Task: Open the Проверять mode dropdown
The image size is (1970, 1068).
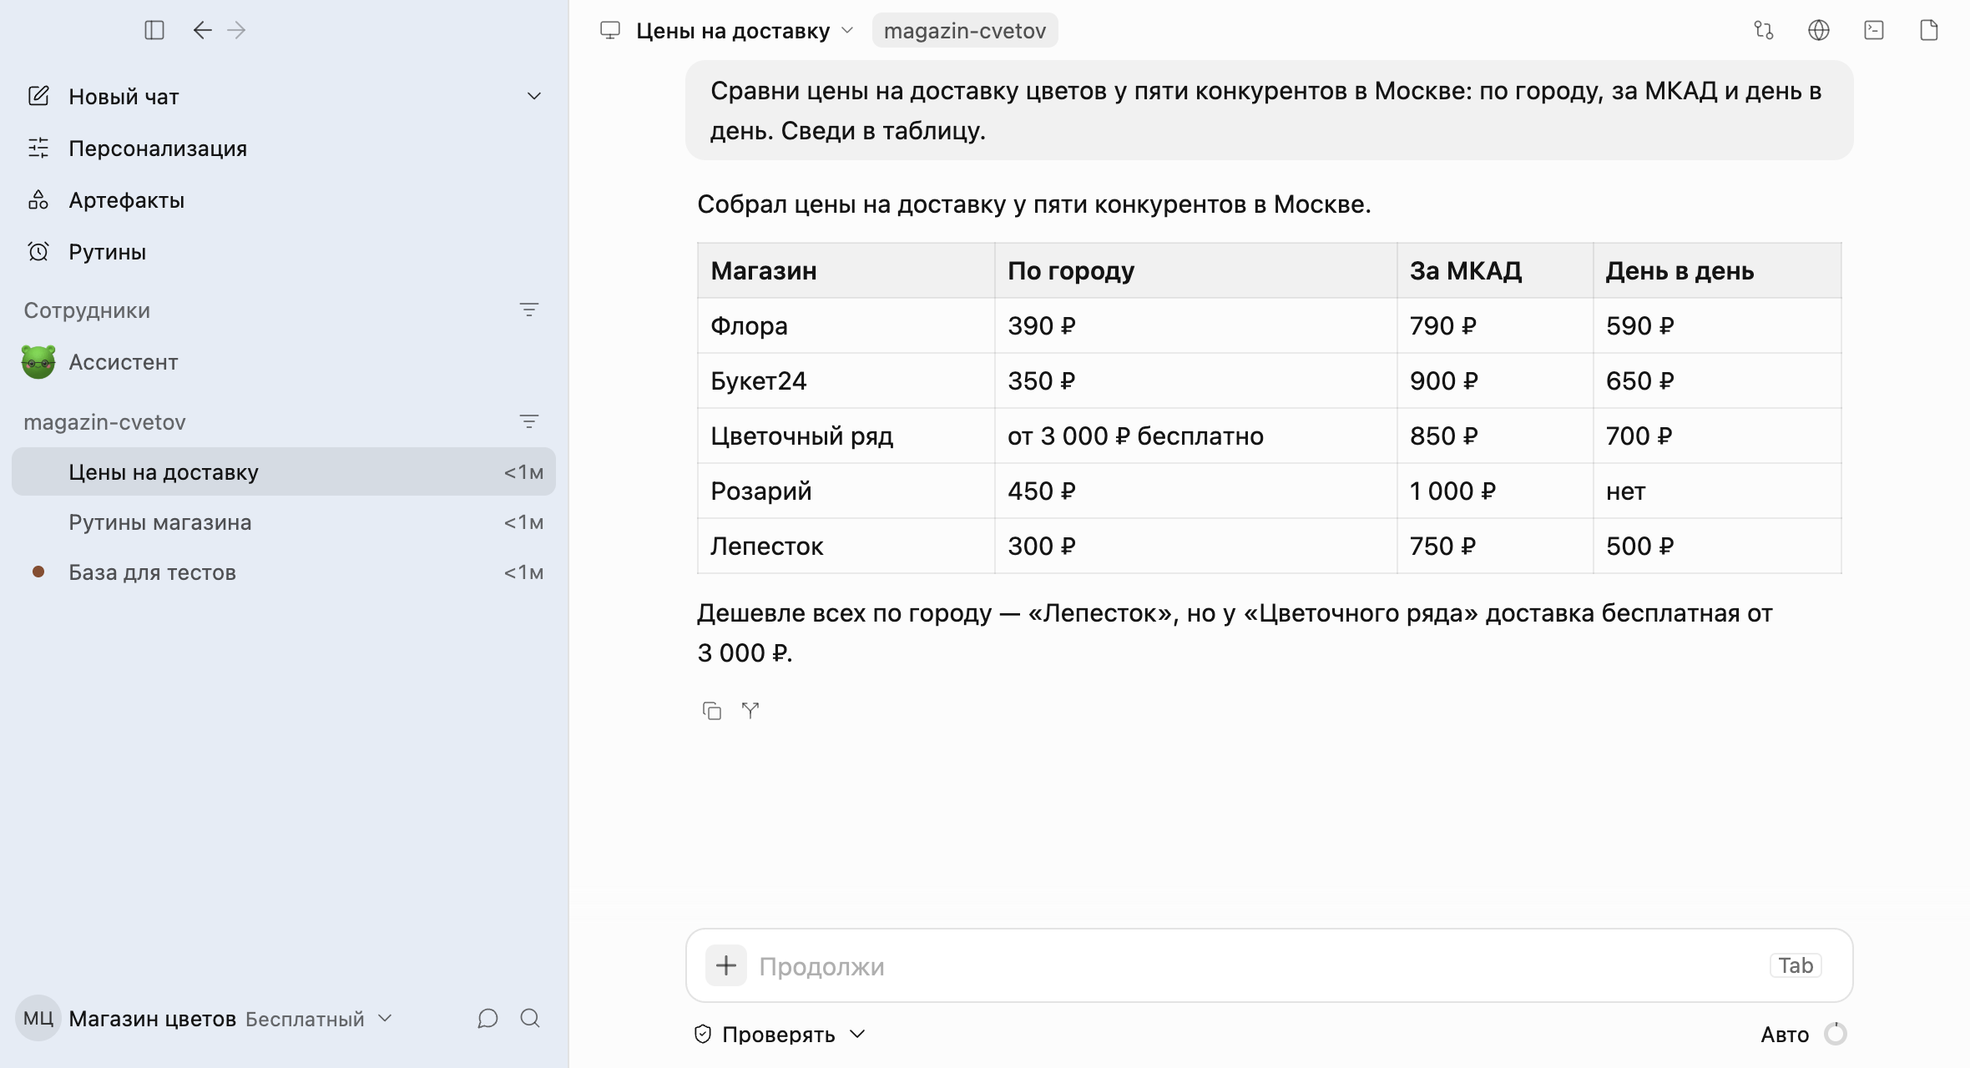Action: tap(780, 1035)
